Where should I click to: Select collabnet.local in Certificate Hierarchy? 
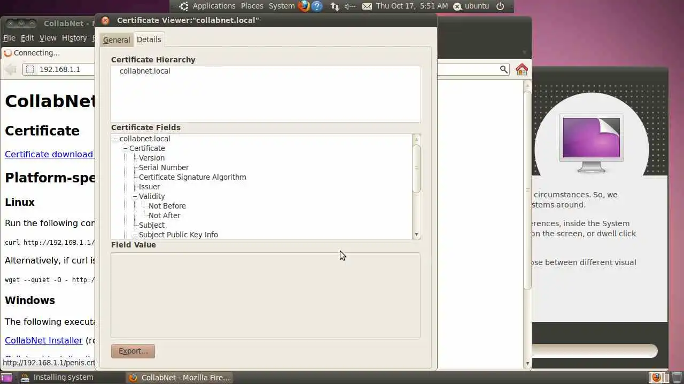pyautogui.click(x=145, y=71)
